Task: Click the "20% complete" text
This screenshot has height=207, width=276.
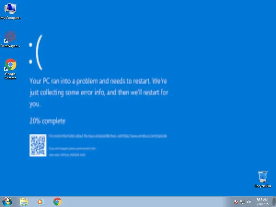Action: (47, 121)
